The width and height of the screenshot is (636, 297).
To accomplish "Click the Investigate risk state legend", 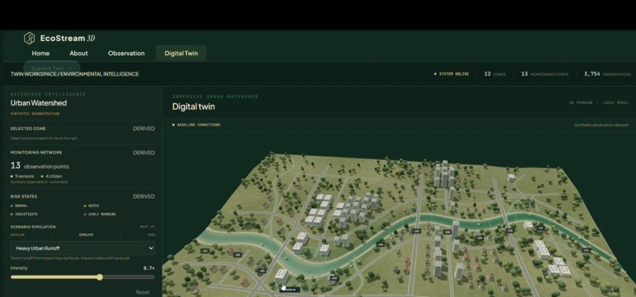I will pyautogui.click(x=24, y=214).
